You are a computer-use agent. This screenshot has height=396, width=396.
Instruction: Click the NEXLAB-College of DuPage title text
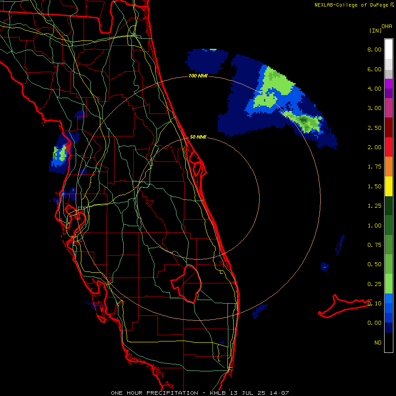(x=351, y=5)
